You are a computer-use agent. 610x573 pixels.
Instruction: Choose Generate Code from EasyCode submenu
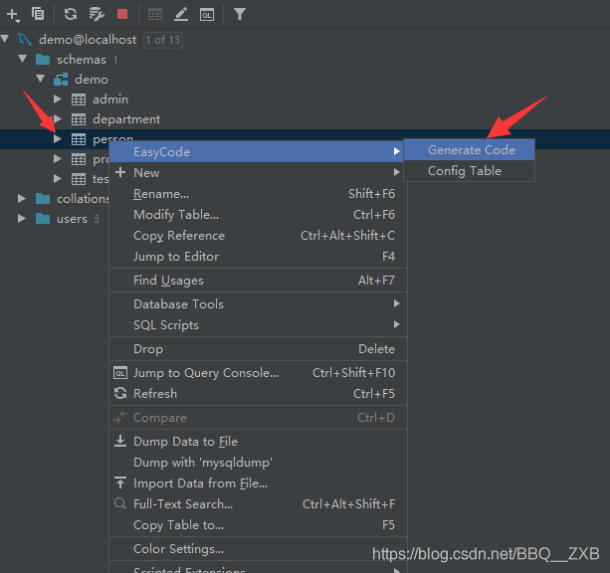tap(469, 150)
